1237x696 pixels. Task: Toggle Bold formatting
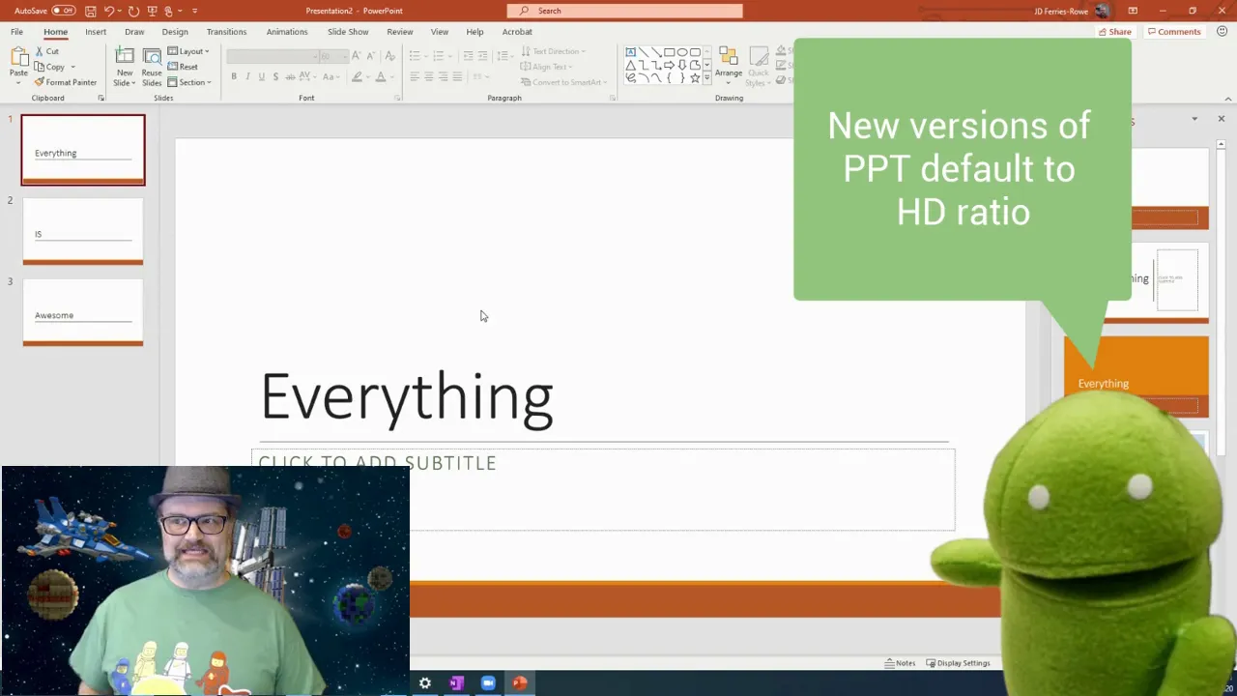(x=233, y=77)
